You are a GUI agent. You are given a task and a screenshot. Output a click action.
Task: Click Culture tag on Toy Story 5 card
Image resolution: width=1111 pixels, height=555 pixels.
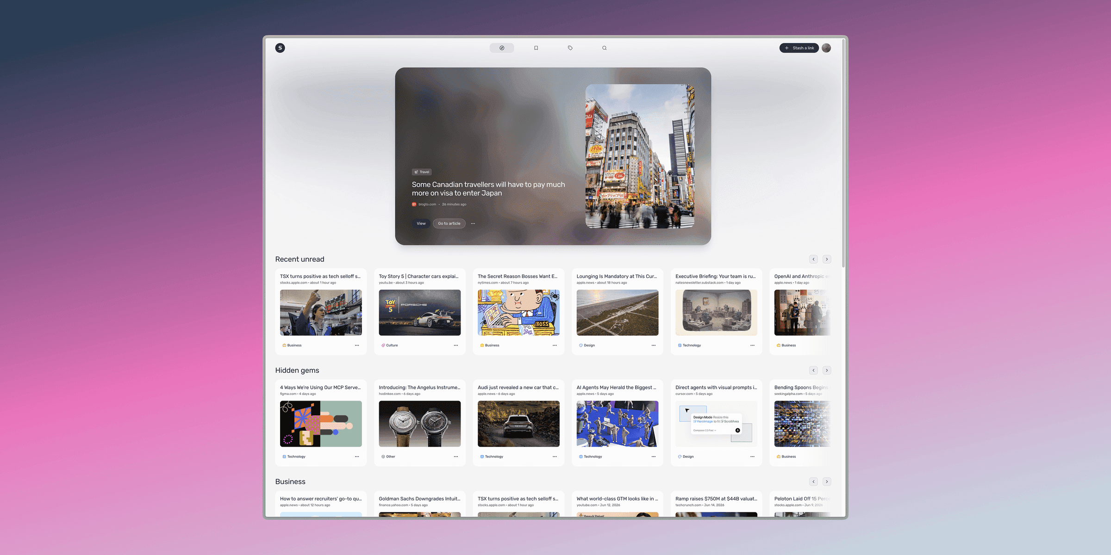(x=390, y=345)
